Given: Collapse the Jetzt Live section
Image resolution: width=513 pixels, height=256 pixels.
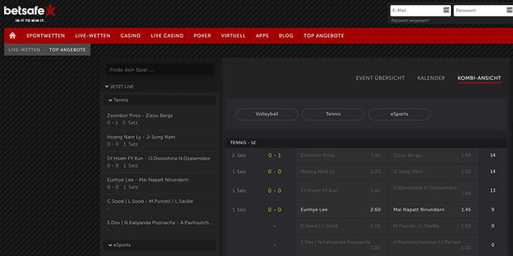Looking at the screenshot, I should (119, 87).
